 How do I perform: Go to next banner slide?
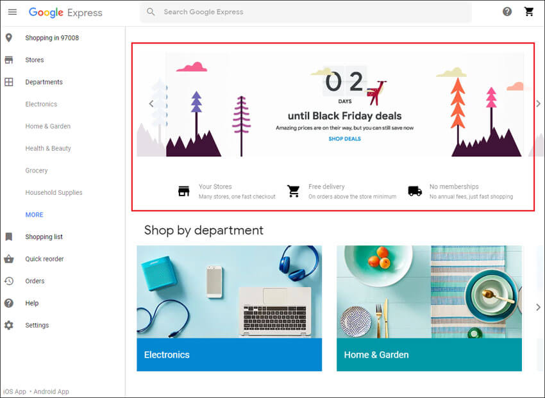tap(539, 103)
